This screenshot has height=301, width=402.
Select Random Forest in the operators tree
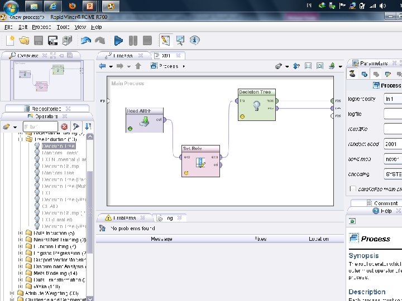click(x=60, y=153)
